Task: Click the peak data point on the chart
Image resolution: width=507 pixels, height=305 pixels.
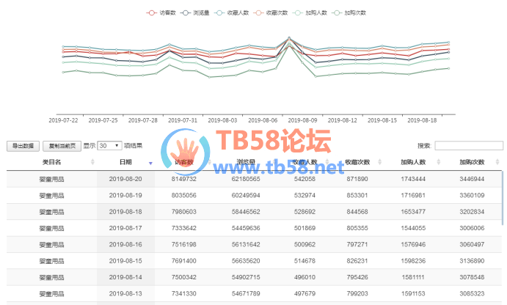Action: 289,38
